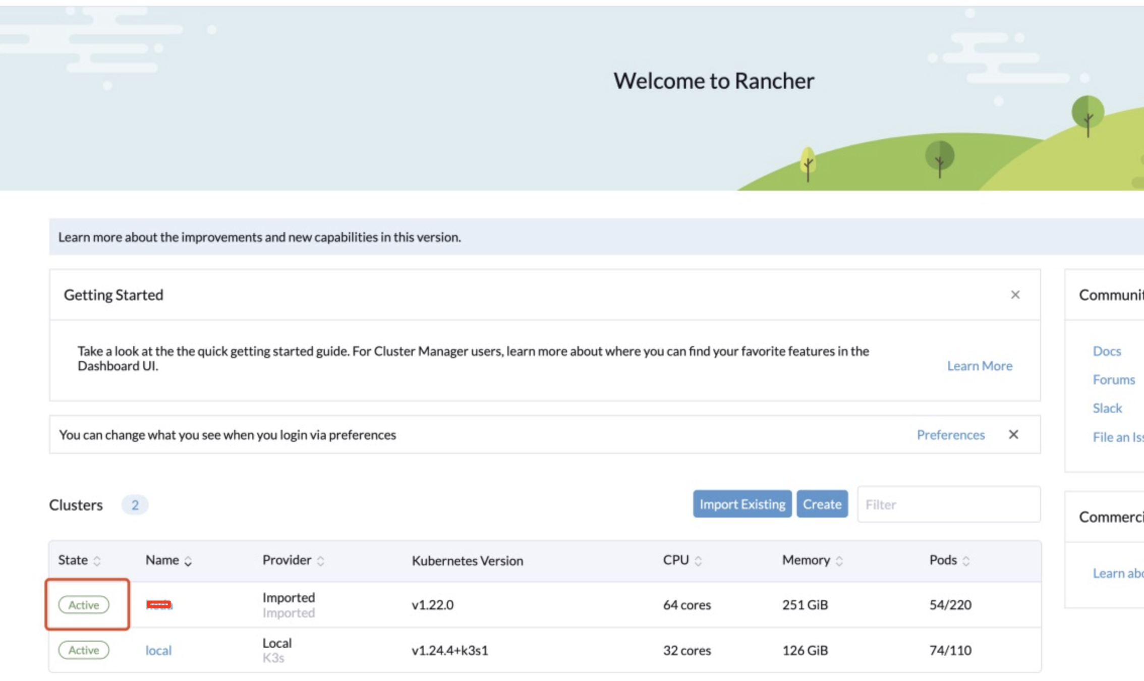The width and height of the screenshot is (1144, 681).
Task: Click the 64 cores CPU cell
Action: (687, 605)
